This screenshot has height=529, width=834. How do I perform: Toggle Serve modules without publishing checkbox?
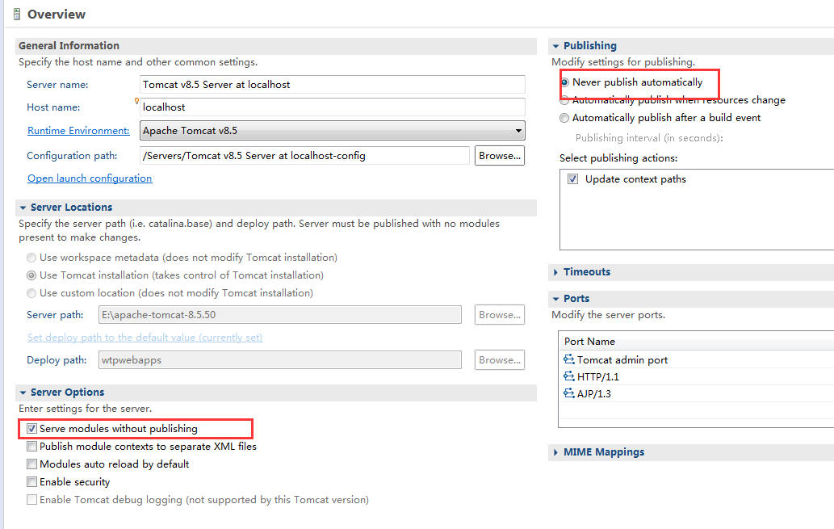32,429
